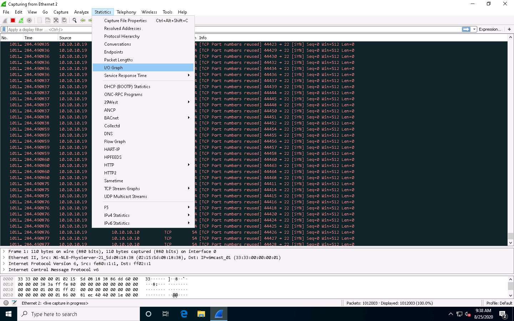
Task: Choose Flow Graph menu entry
Action: [x=143, y=141]
